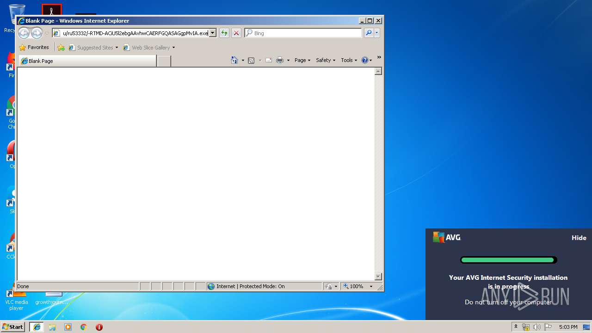
Task: Click the Done status bar text
Action: 23,286
